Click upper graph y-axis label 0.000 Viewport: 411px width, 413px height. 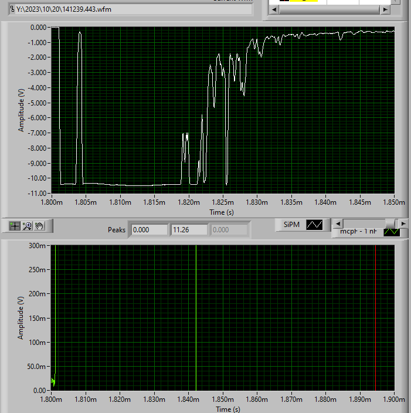pos(39,28)
